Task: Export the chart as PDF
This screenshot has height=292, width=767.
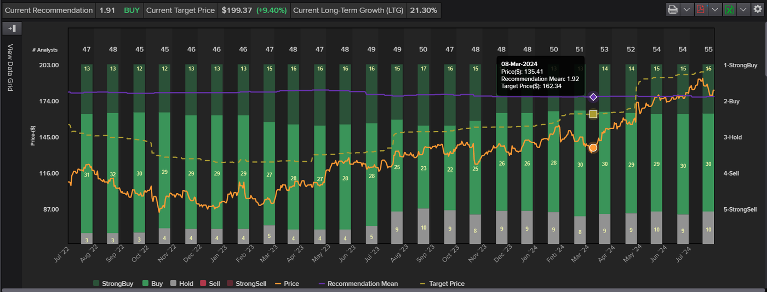Action: (x=701, y=10)
